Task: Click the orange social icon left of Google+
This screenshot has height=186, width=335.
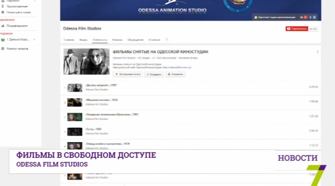Action: click(x=301, y=17)
